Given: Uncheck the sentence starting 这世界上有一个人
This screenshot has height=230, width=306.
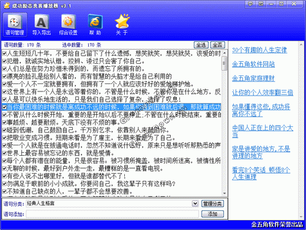Looking at the screenshot, I should point(4,92).
